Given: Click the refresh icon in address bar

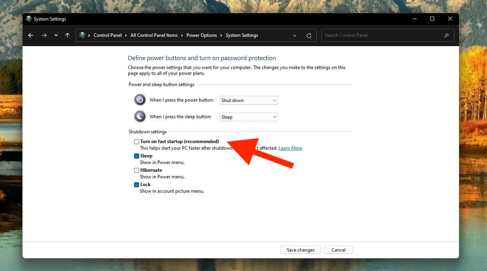Looking at the screenshot, I should [x=309, y=35].
